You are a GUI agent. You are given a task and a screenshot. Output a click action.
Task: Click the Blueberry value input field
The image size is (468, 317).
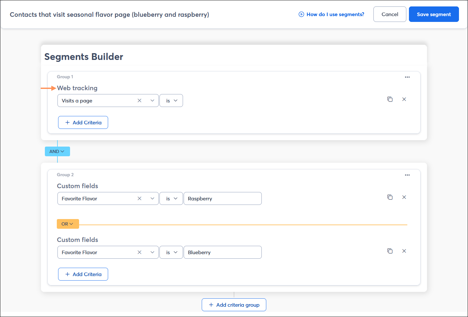(222, 252)
